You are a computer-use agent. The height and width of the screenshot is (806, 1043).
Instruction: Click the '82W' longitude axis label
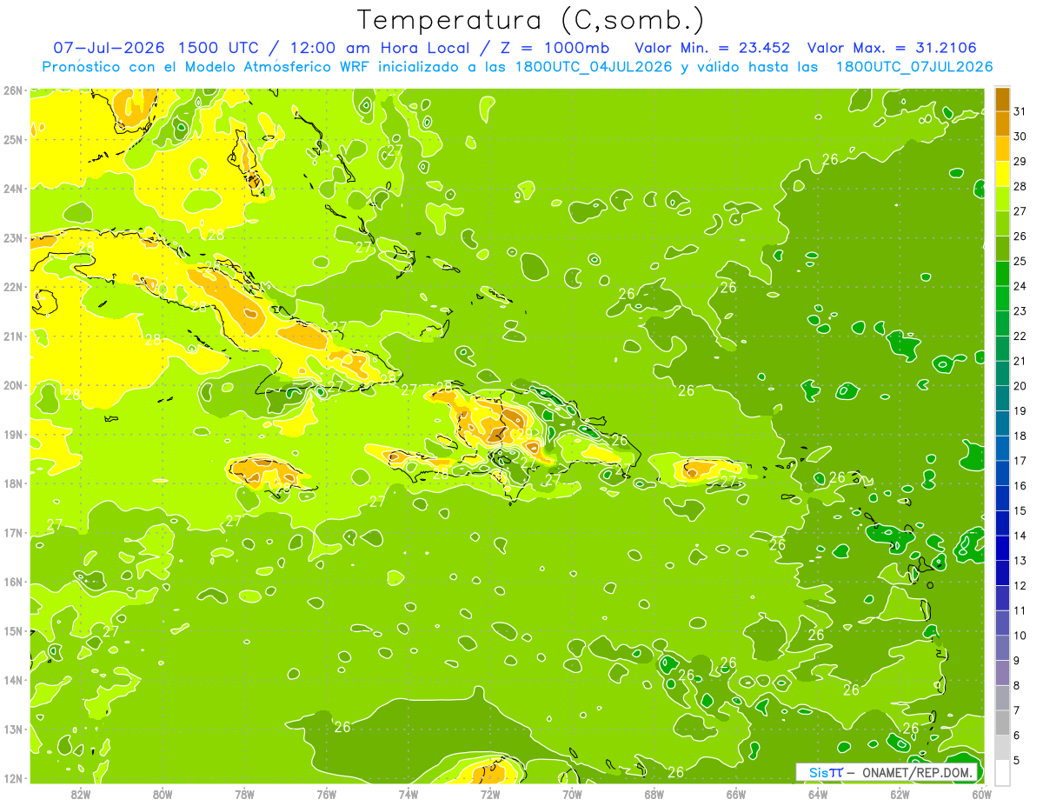pyautogui.click(x=80, y=794)
